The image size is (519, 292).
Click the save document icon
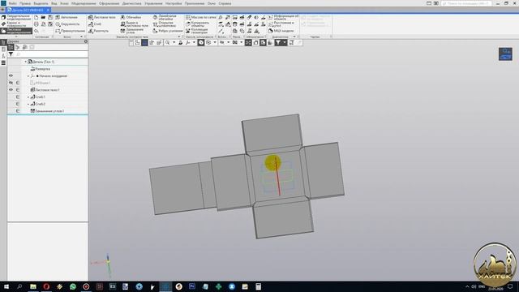tap(50, 17)
